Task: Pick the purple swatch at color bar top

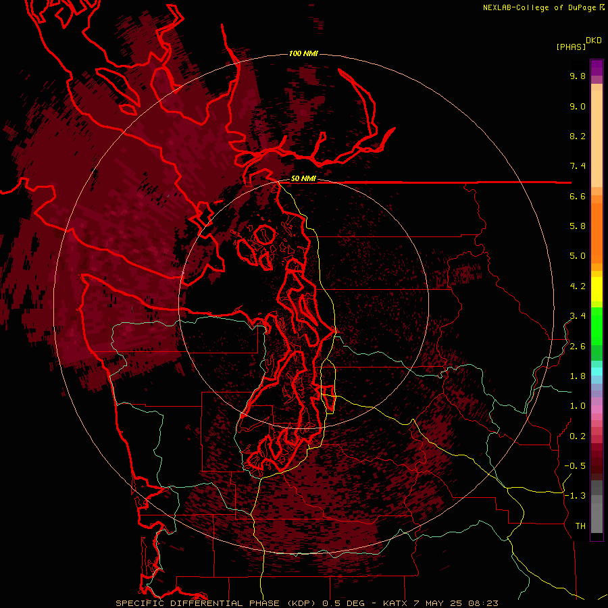Action: coord(597,68)
